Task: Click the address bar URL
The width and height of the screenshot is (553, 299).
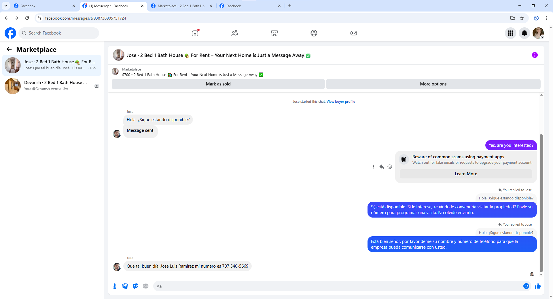Action: [86, 18]
